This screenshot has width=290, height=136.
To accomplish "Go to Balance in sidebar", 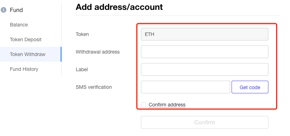I will click(19, 25).
